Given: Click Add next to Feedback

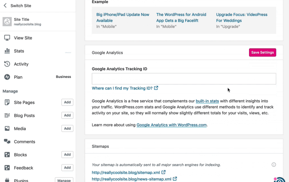Looking at the screenshot, I should [x=67, y=168].
